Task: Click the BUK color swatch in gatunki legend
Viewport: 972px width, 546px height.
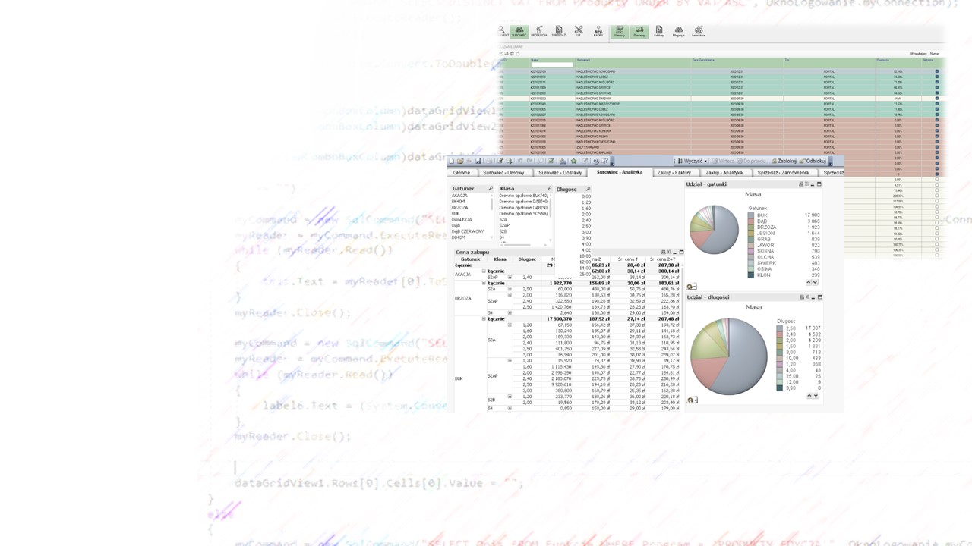Action: pos(751,215)
